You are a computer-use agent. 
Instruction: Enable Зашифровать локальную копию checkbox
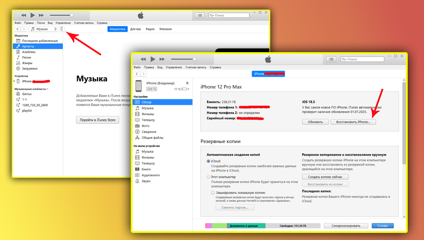click(x=213, y=193)
